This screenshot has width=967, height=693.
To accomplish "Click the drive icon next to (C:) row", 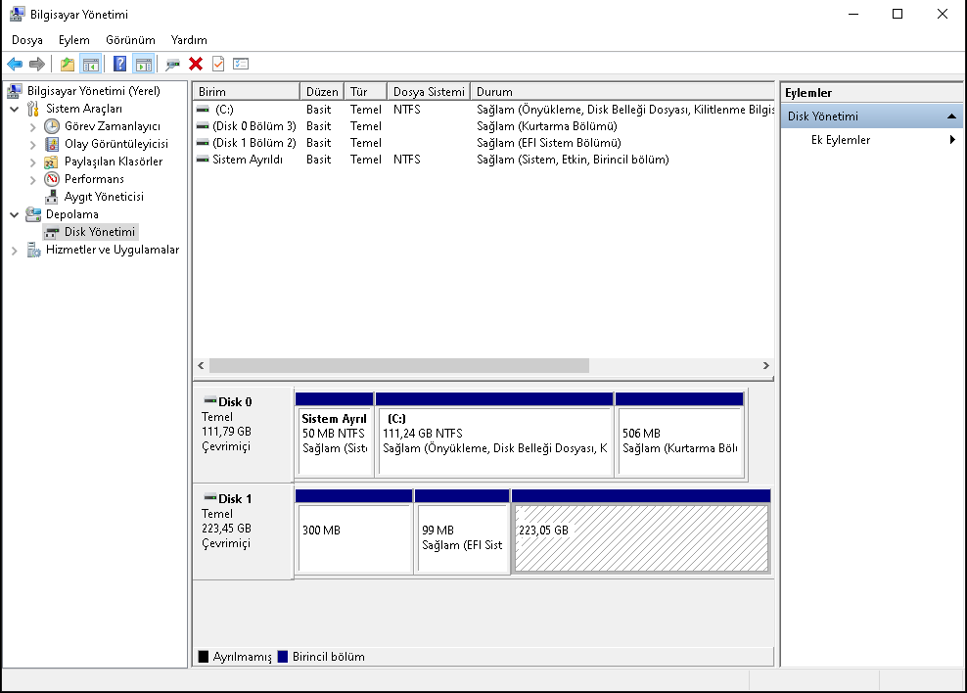I will pos(203,109).
